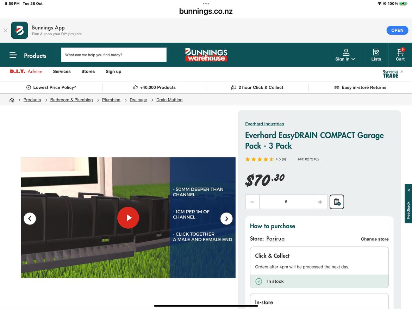Click the home icon in breadcrumb
Viewport: 412px width, 309px height.
tap(12, 100)
